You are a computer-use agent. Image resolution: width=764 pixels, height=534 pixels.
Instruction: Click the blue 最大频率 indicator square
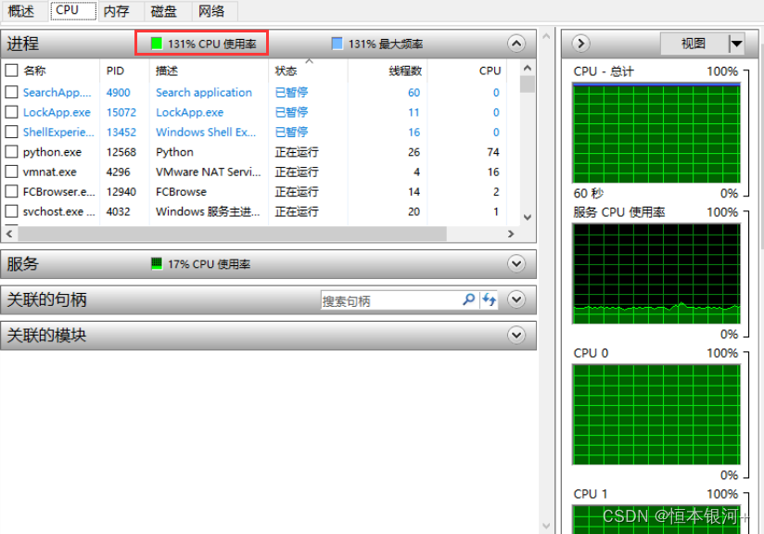pyautogui.click(x=337, y=44)
